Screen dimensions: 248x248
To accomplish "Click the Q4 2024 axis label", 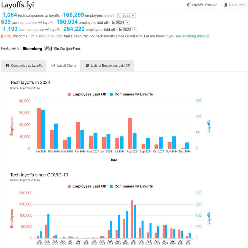I will [x=188, y=242].
